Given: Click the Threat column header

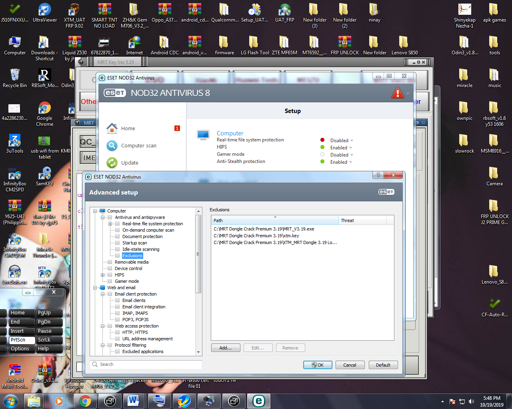Looking at the screenshot, I should pos(362,220).
